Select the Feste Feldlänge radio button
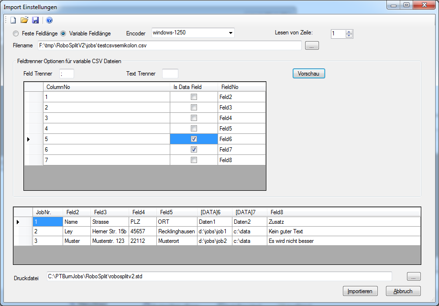This screenshot has width=439, height=306. coord(16,33)
